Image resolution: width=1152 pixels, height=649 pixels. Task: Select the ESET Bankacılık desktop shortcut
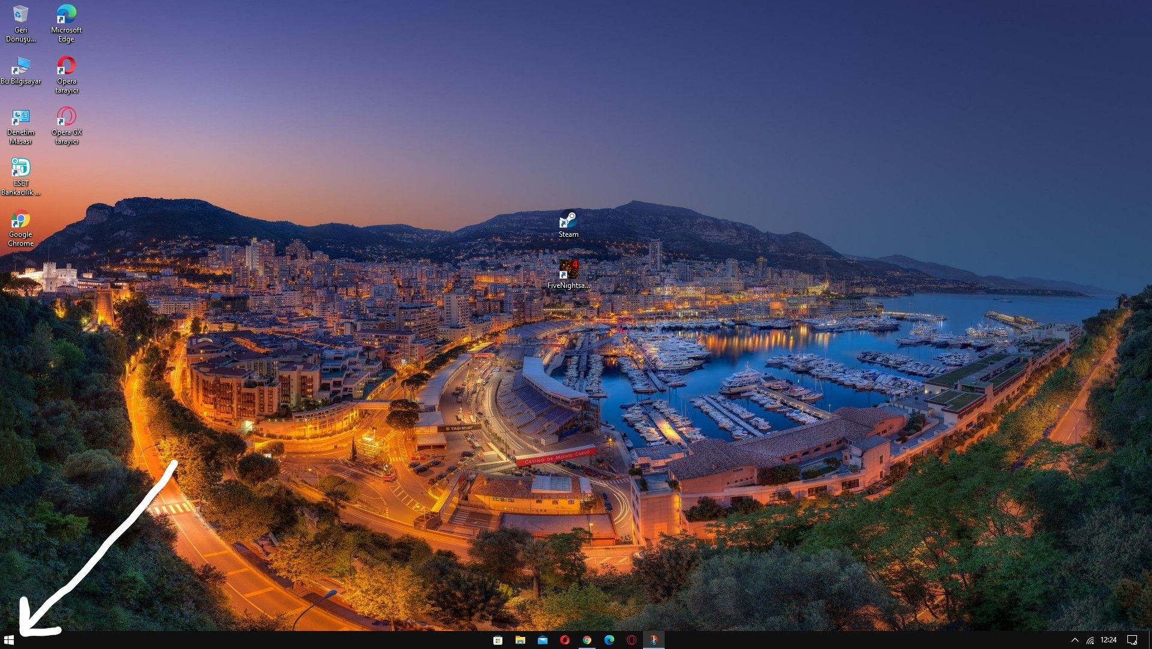[21, 177]
